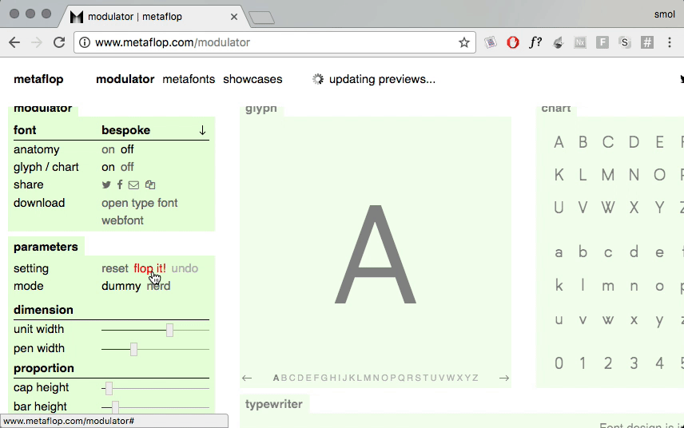Expand font list with the down arrow

(202, 130)
